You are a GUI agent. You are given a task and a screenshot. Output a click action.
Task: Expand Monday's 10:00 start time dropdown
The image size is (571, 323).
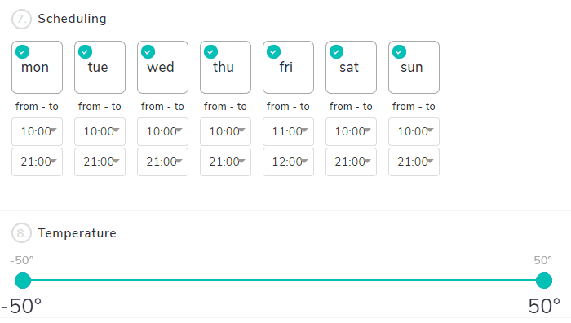[37, 131]
